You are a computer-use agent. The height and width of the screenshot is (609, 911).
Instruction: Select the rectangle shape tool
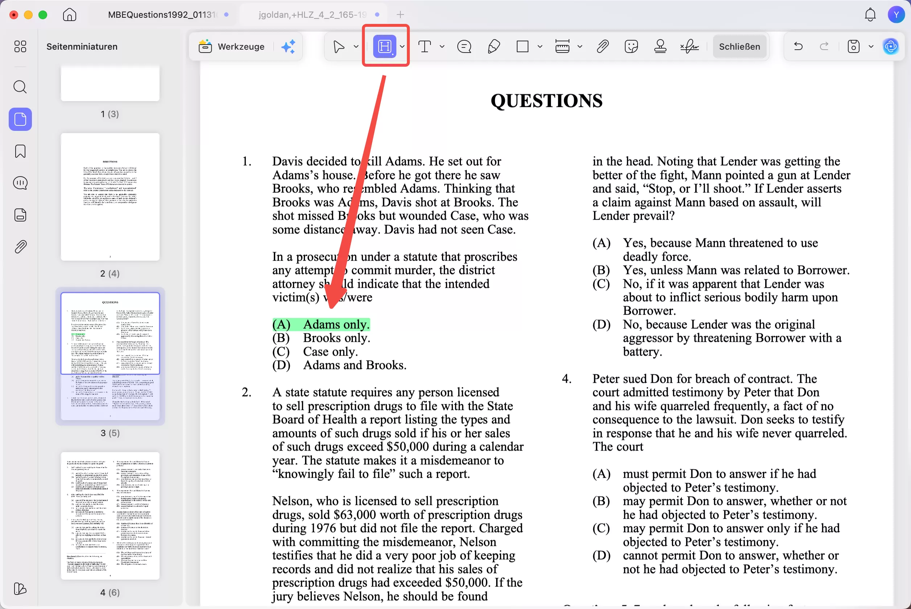[x=523, y=47]
